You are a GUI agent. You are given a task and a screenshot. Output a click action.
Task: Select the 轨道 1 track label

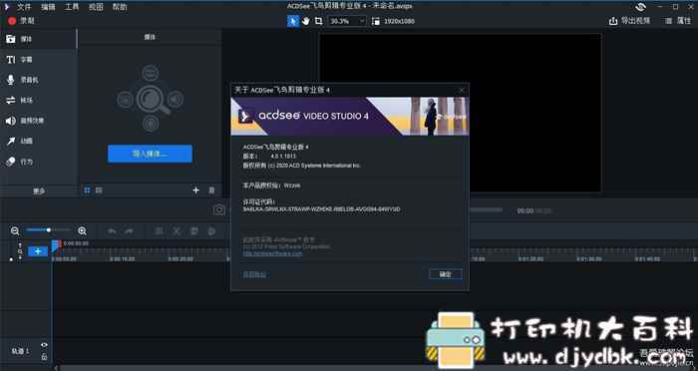(x=21, y=351)
